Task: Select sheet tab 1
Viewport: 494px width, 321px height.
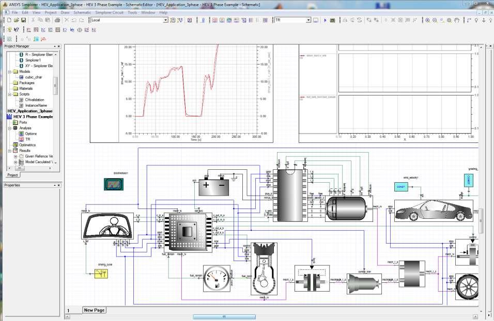Action: click(68, 310)
